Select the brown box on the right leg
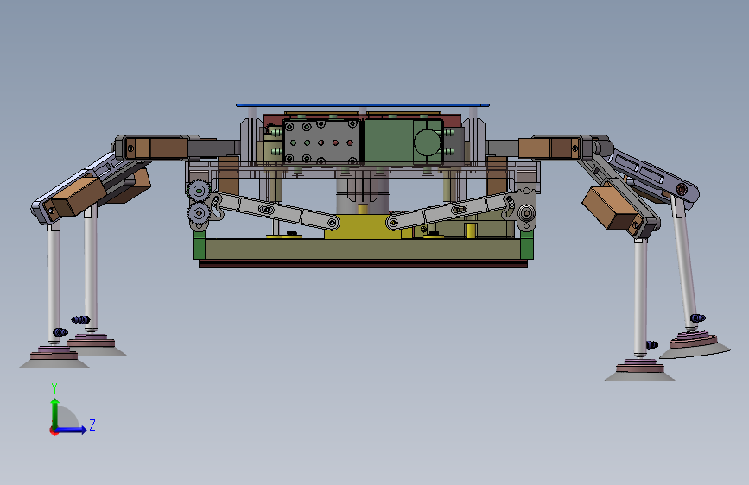Viewport: 749px width, 485px height. coord(610,207)
